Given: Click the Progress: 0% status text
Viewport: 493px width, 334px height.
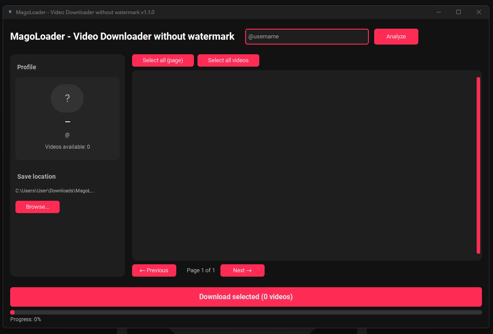Looking at the screenshot, I should (26, 319).
